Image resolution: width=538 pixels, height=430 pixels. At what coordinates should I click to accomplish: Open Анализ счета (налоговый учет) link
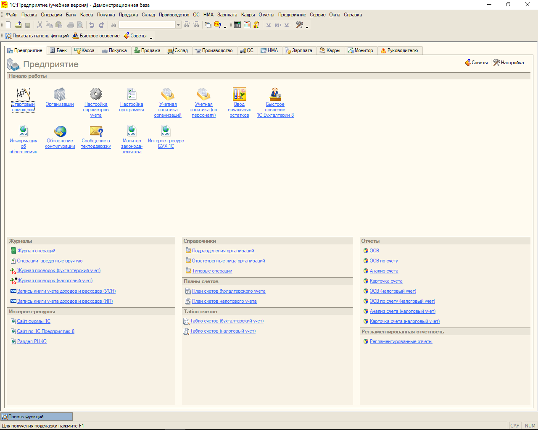(x=403, y=311)
